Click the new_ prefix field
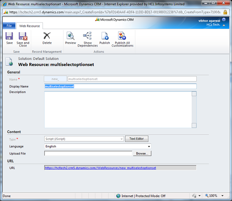The height and width of the screenshot is (201, 232). click(55, 79)
